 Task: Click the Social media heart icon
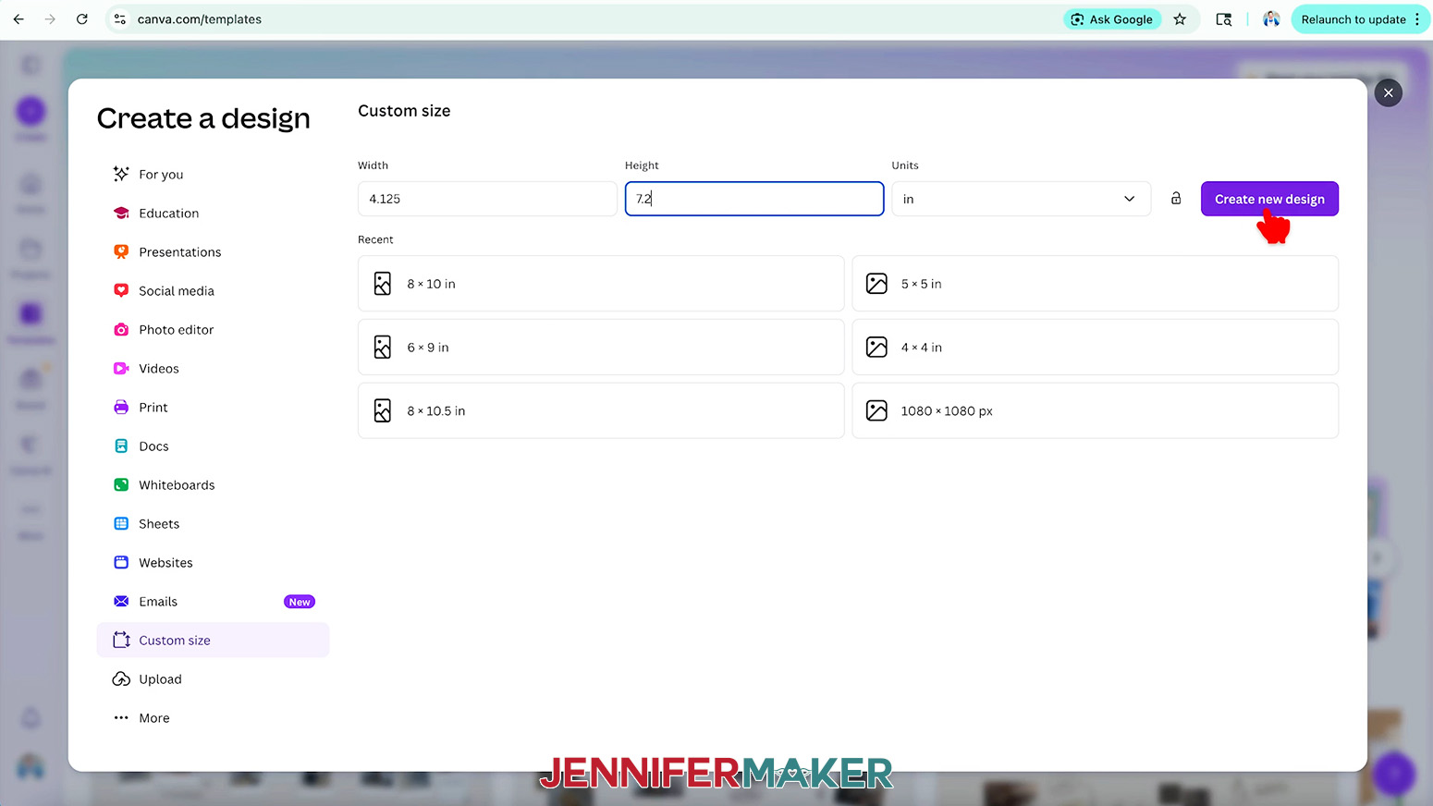[121, 290]
